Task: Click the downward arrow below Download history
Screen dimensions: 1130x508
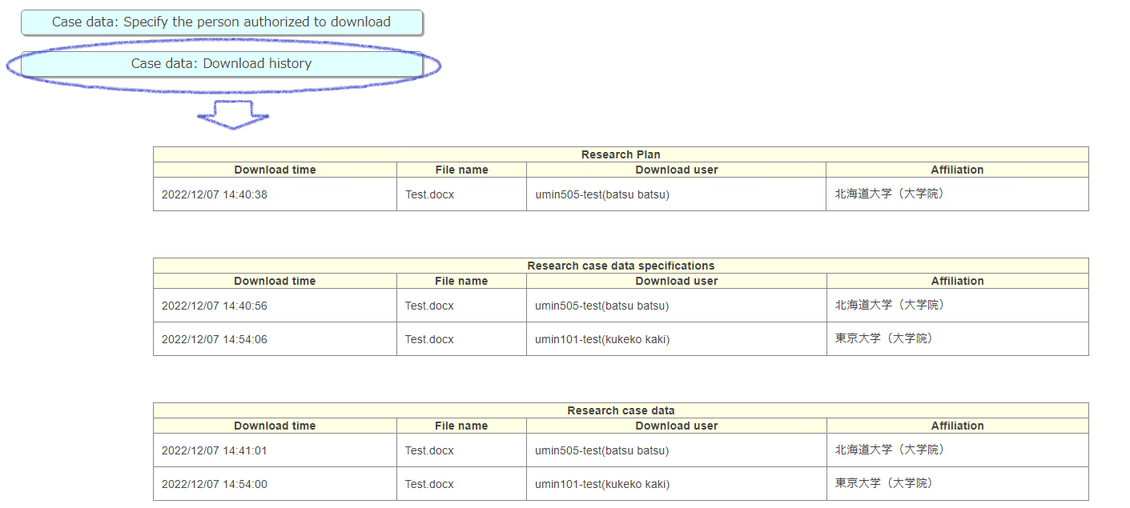Action: (232, 115)
